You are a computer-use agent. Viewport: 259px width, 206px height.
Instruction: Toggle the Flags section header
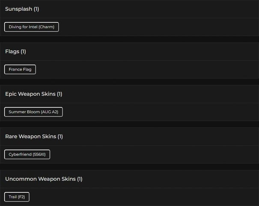(12, 51)
